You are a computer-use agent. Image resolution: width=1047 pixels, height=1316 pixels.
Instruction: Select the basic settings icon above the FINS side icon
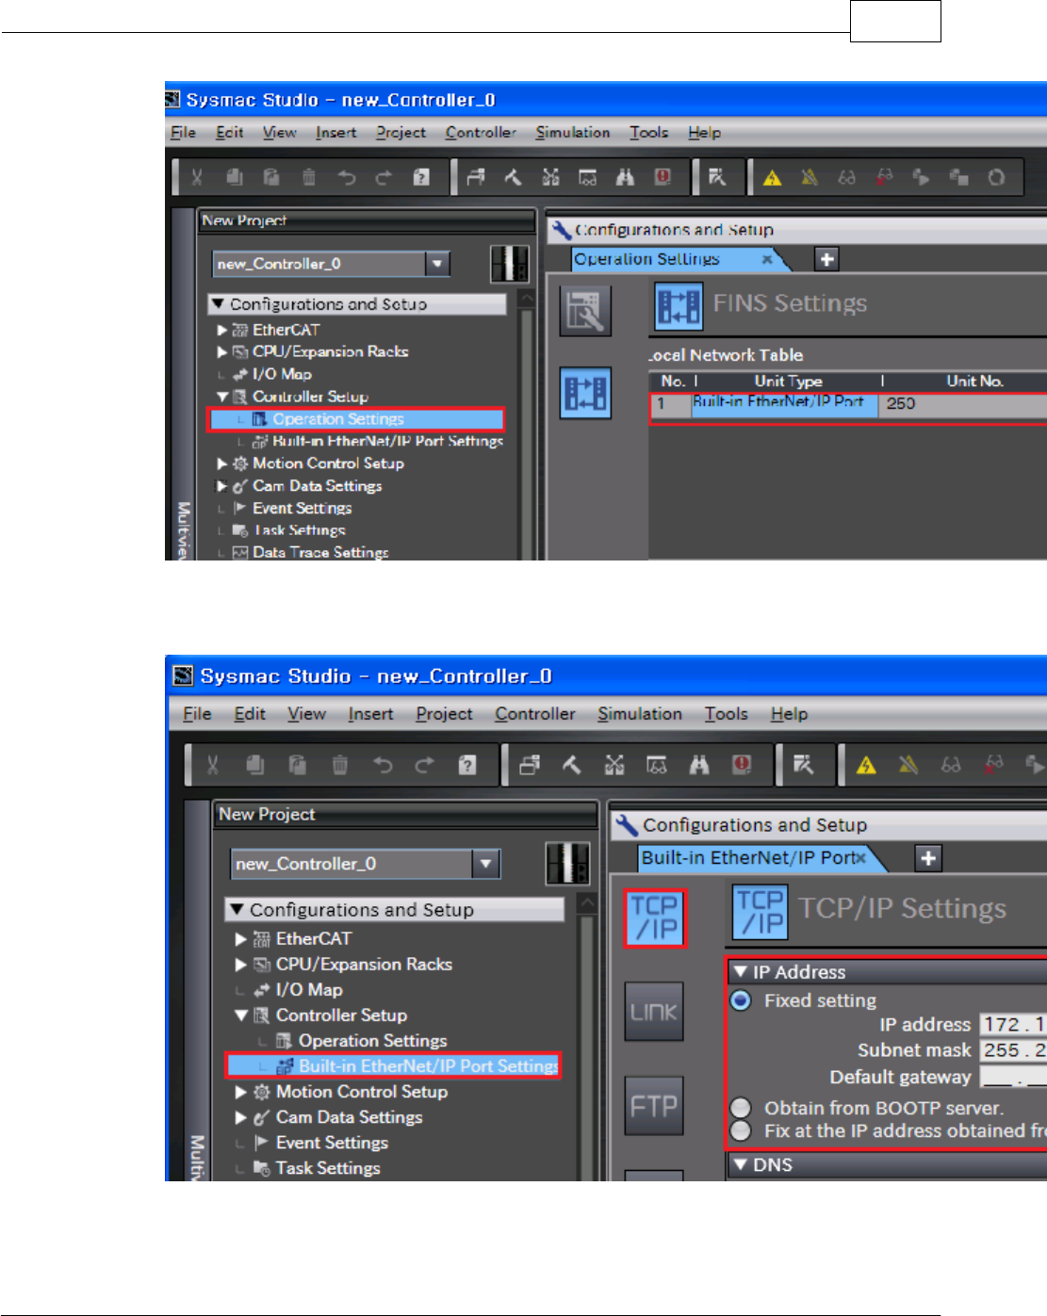point(586,311)
